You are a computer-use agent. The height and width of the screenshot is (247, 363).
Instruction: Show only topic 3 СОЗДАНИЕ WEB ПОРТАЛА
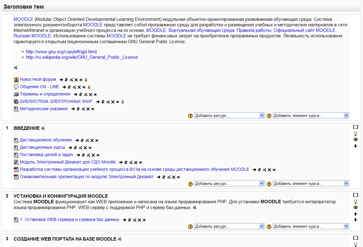point(356,238)
